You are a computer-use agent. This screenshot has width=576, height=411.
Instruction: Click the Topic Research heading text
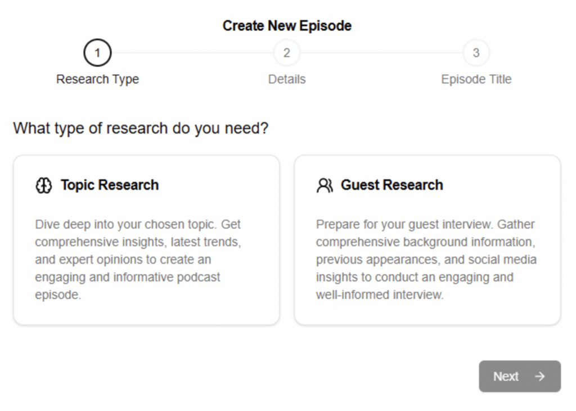point(110,185)
